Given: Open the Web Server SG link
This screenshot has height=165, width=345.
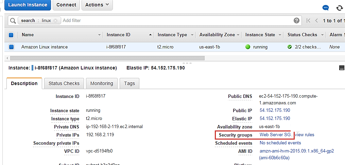Looking at the screenshot, I should 275,135.
